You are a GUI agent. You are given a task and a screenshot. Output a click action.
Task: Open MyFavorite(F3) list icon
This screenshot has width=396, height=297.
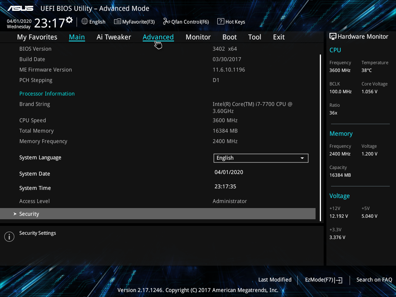point(118,22)
